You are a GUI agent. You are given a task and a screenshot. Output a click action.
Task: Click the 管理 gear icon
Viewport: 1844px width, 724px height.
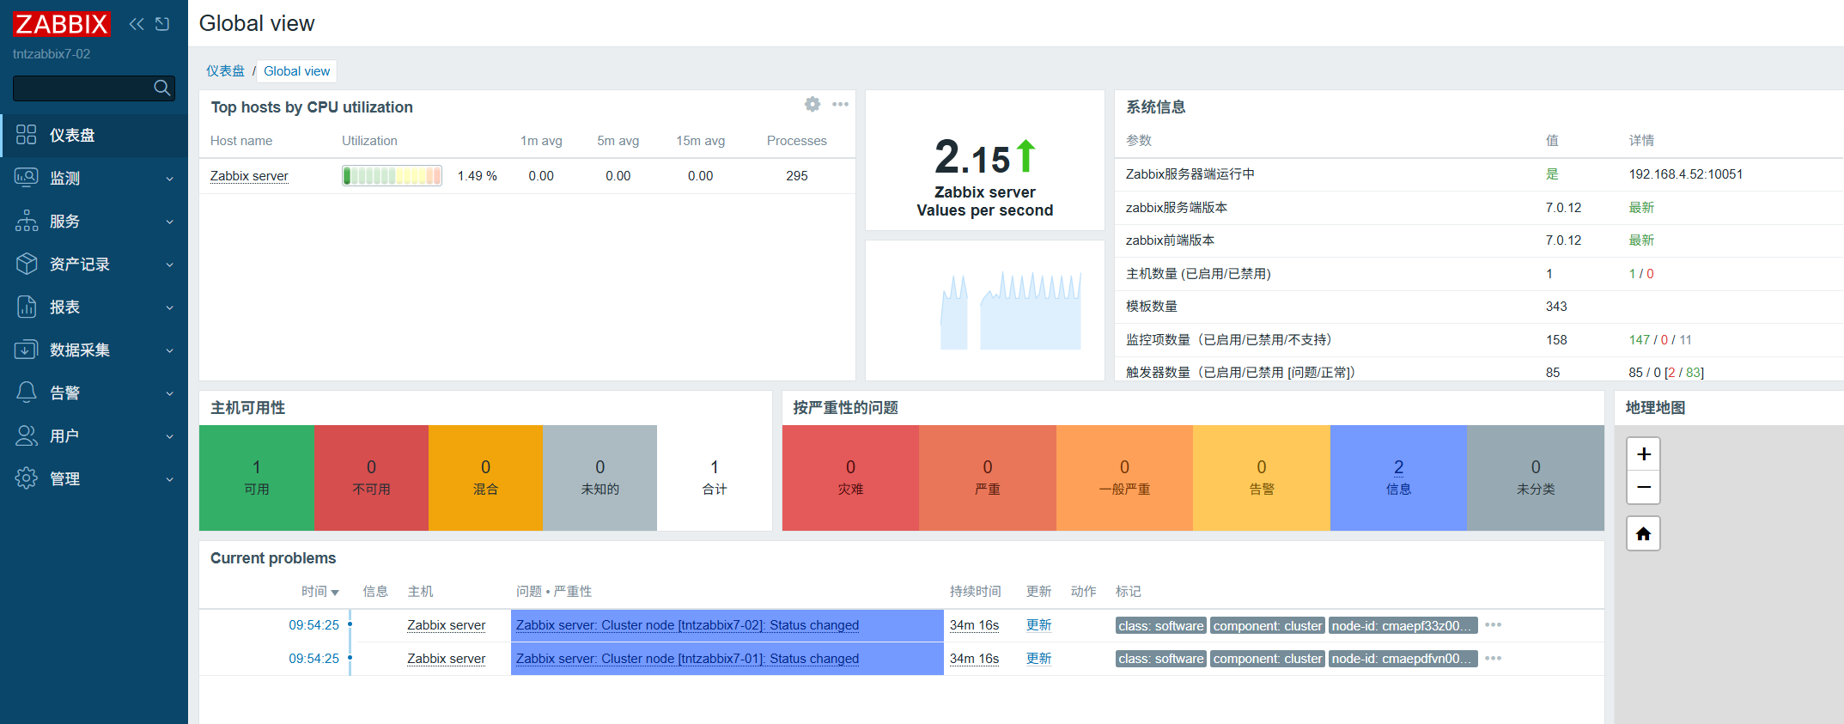pyautogui.click(x=27, y=478)
